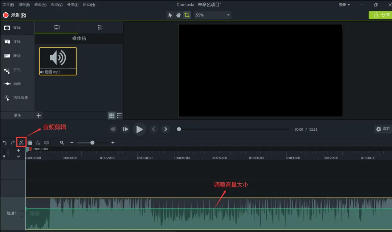
Task: Select the 配音.mp3 media thumbnail
Action: pyautogui.click(x=58, y=61)
